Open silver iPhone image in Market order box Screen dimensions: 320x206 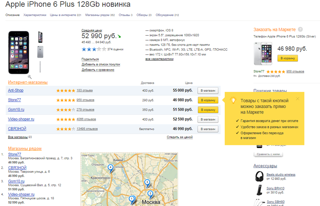(x=263, y=54)
